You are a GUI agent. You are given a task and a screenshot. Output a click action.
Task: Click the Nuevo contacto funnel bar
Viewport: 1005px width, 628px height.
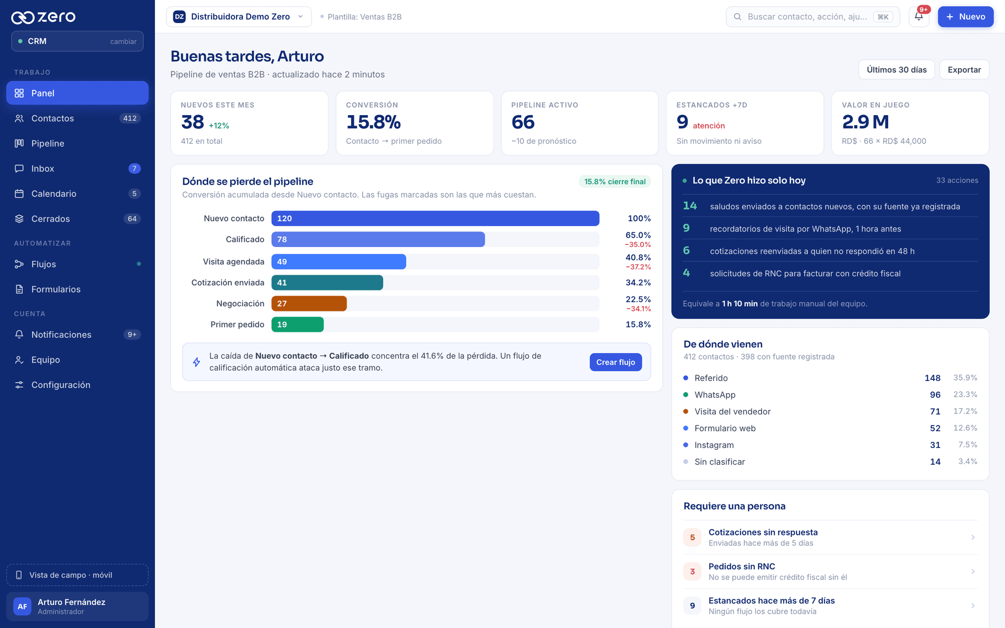(x=435, y=218)
